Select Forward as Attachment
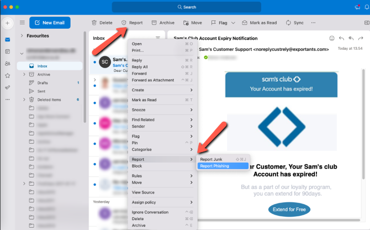This screenshot has height=230, width=370. [x=162, y=80]
